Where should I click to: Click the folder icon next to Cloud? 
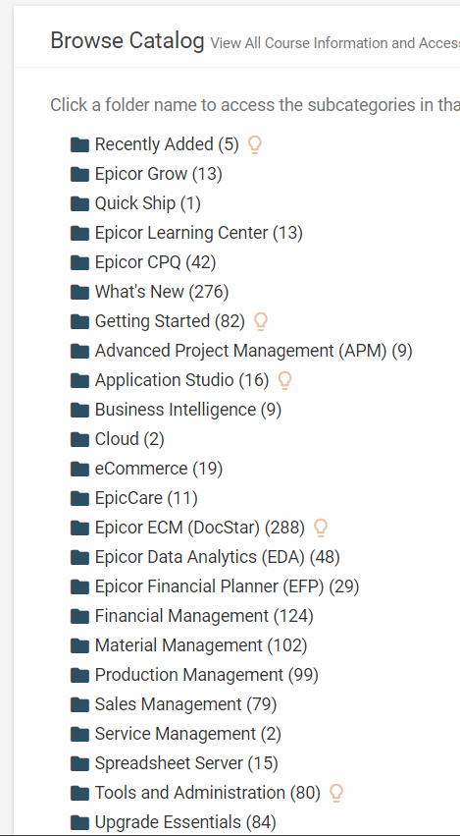coord(79,439)
